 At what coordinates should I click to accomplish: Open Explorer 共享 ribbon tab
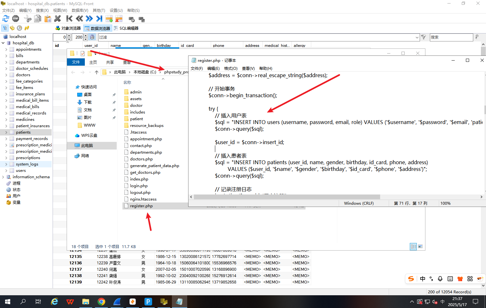pyautogui.click(x=110, y=62)
